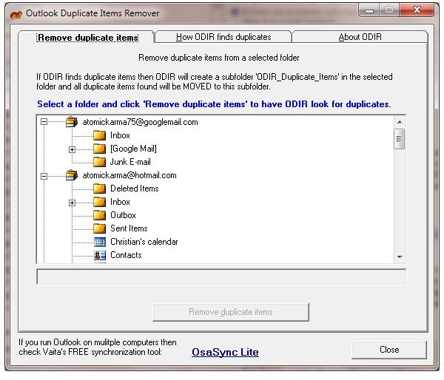Viewport: 444px width, 380px height.
Task: Open the OsaSync Lite link
Action: 225,352
